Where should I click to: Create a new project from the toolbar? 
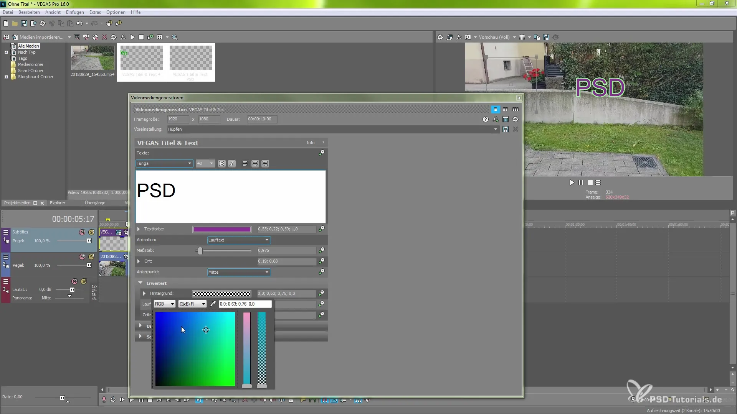coord(6,23)
